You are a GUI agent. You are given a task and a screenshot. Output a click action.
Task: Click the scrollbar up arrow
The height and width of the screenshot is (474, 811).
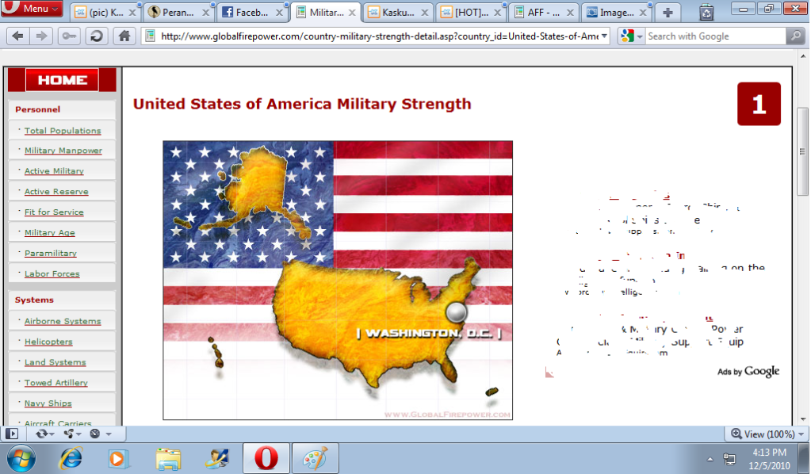[803, 55]
